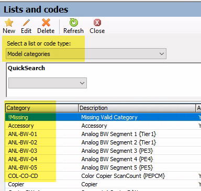Click the Missing Valid Category description
The height and width of the screenshot is (191, 201).
click(x=109, y=117)
